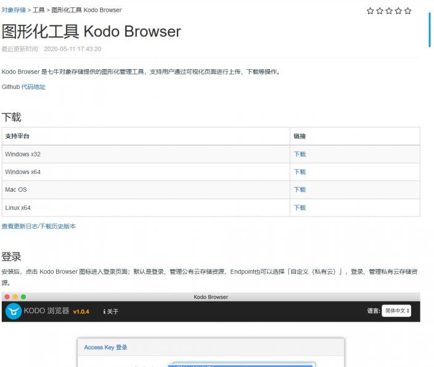Click the info icon next to 关于
The height and width of the screenshot is (367, 434).
(x=104, y=311)
